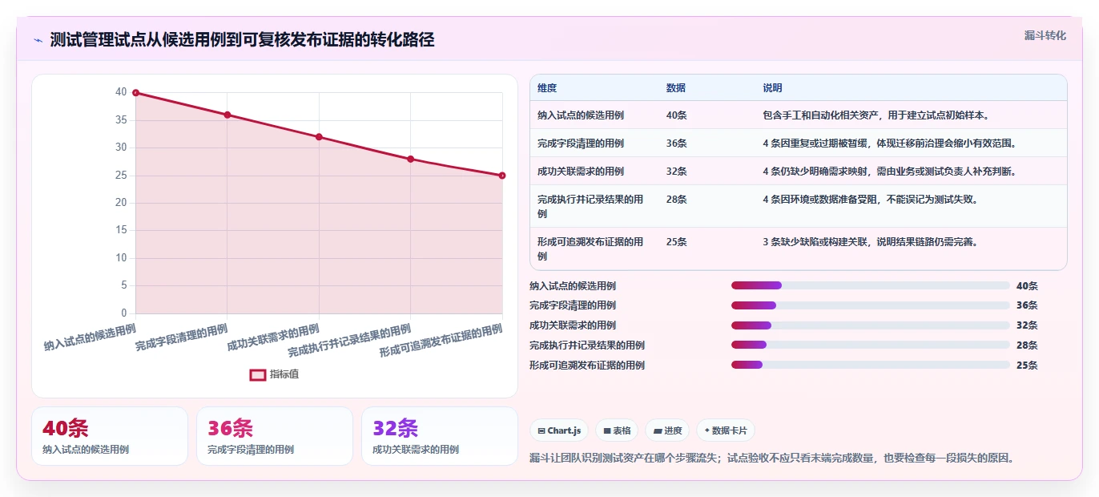Click x-axis label 形成可追溯发布证据的用例
This screenshot has width=1099, height=497.
click(x=441, y=341)
